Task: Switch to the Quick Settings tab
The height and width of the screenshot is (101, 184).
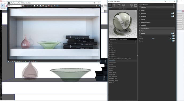Action: click(123, 39)
